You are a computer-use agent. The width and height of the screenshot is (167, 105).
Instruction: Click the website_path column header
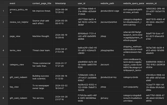110,3
